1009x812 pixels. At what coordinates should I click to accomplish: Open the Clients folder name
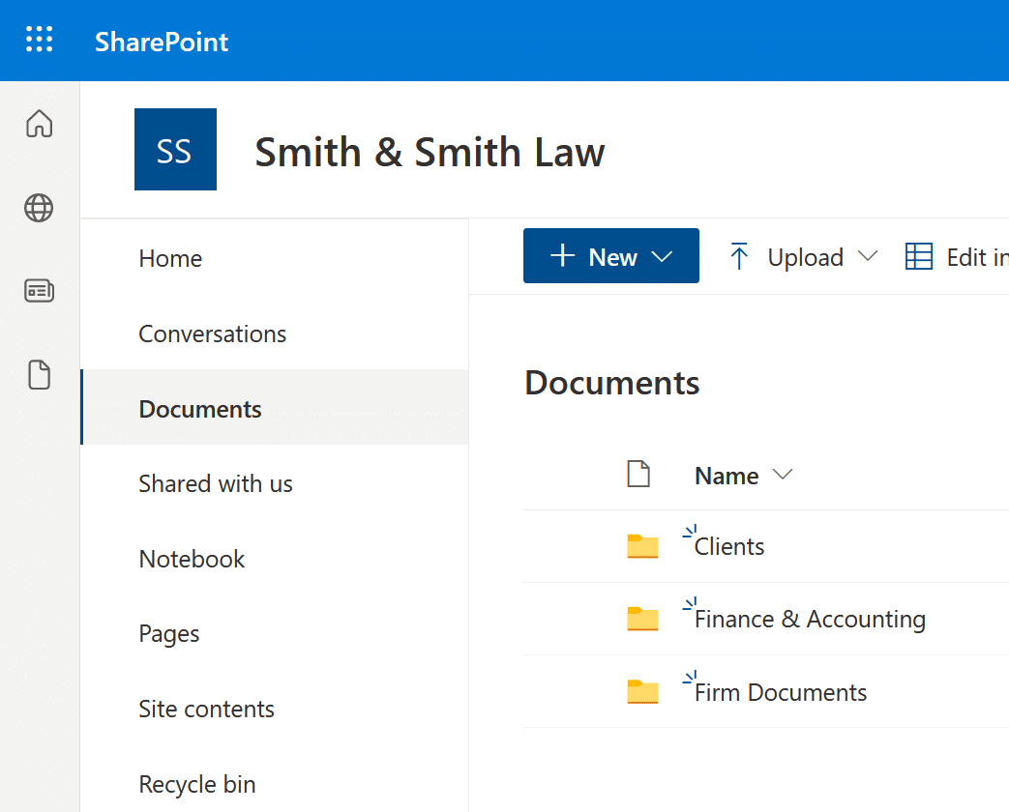point(729,546)
